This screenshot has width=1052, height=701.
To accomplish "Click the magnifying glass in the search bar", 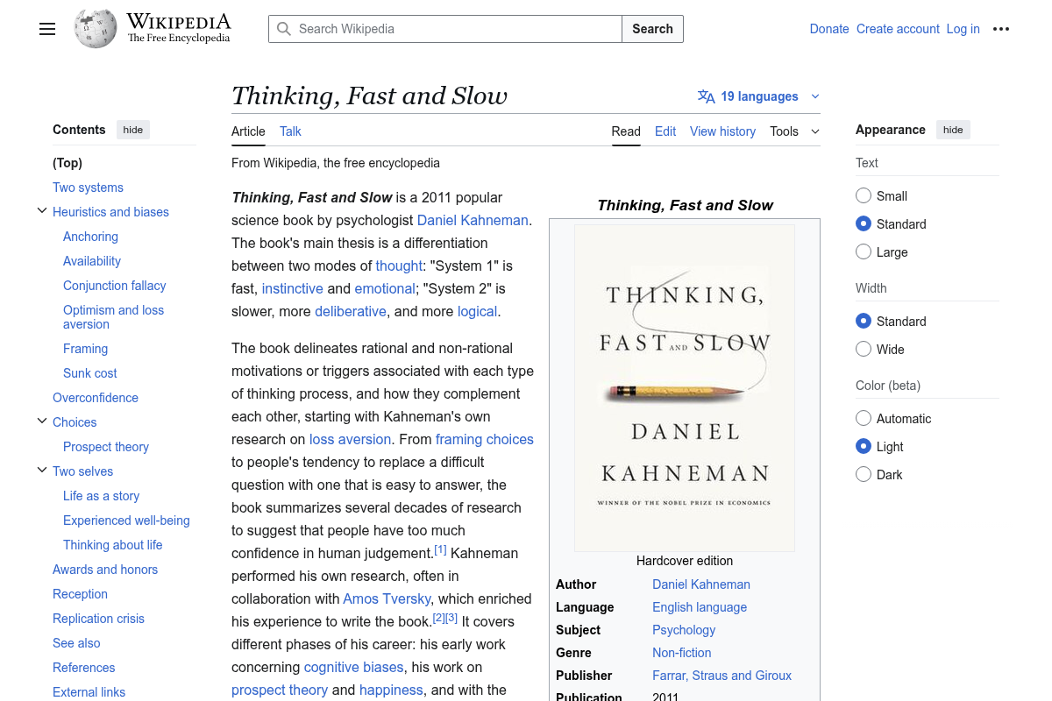I will (x=284, y=29).
